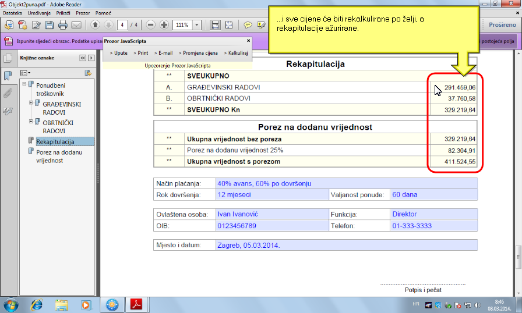
Task: Edit the Ovlaštena osoba field
Action: [x=271, y=214]
